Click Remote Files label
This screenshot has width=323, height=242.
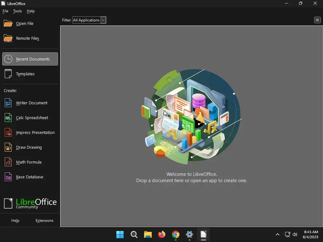pyautogui.click(x=28, y=38)
